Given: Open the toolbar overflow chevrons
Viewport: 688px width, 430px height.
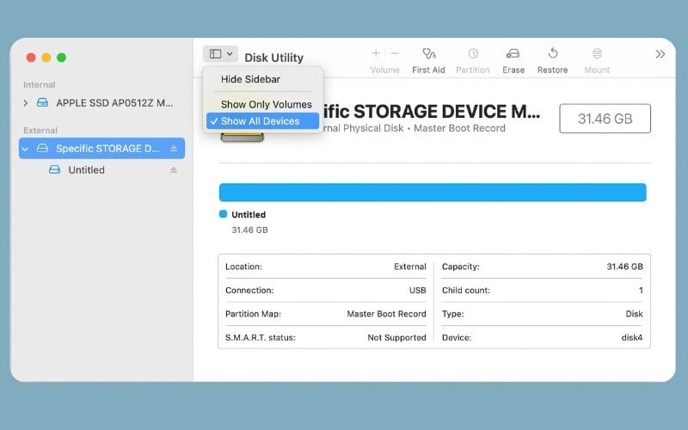Looking at the screenshot, I should [660, 54].
